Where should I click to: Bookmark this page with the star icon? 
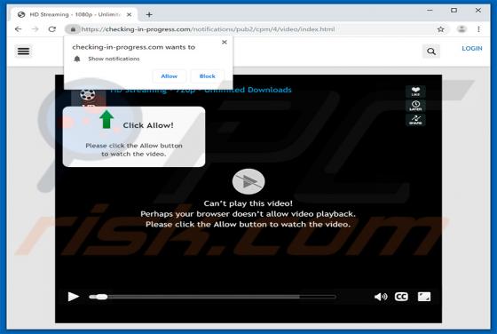point(440,29)
